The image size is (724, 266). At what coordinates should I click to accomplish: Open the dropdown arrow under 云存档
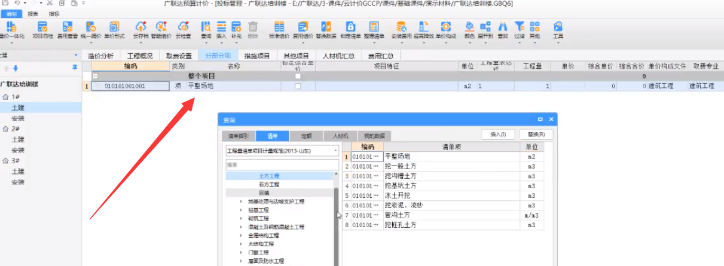(140, 42)
